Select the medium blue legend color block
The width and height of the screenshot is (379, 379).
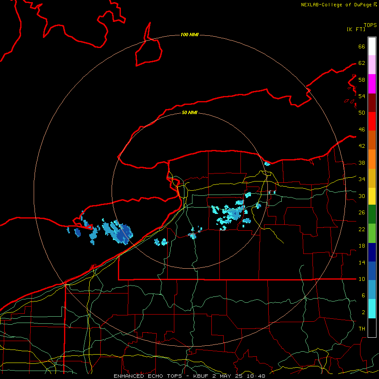click(x=372, y=271)
